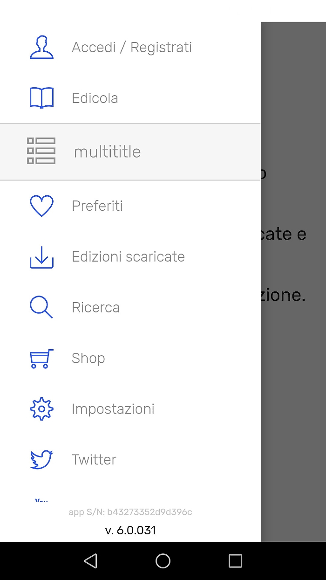Open Impostazioni via its text label
326x580 pixels.
tap(113, 409)
